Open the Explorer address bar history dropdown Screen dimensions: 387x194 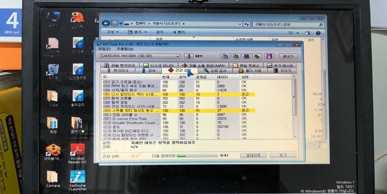coord(240,24)
